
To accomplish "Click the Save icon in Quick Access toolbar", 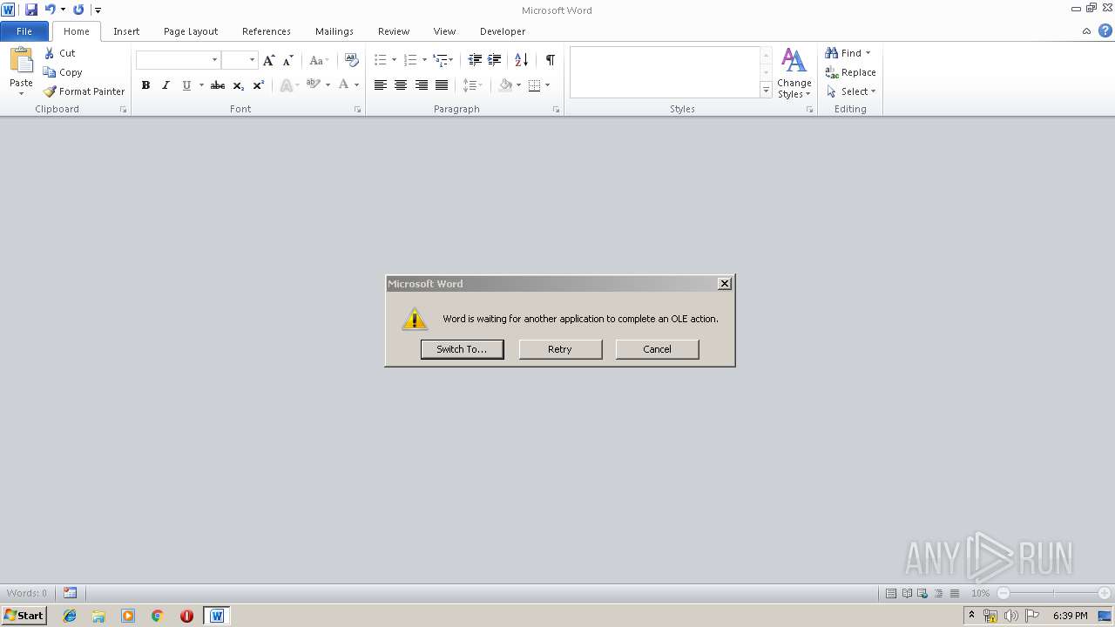I will pyautogui.click(x=31, y=10).
